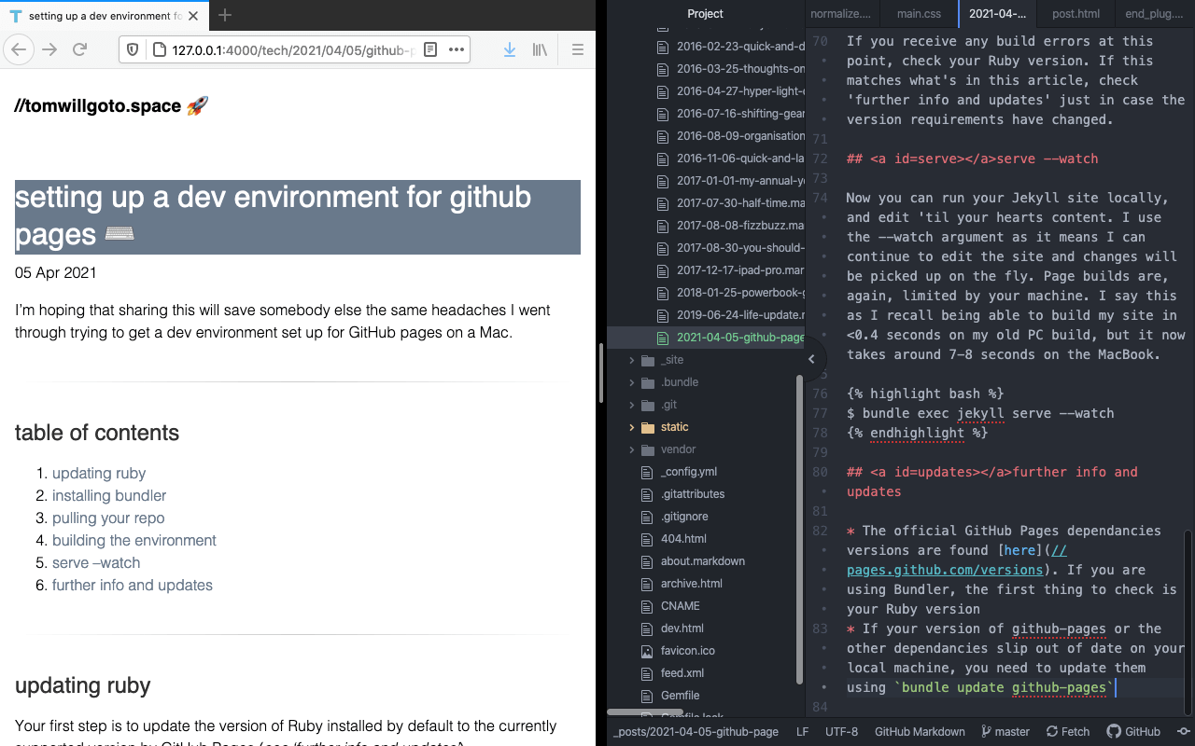Expand the static folder in tree

[x=632, y=427]
